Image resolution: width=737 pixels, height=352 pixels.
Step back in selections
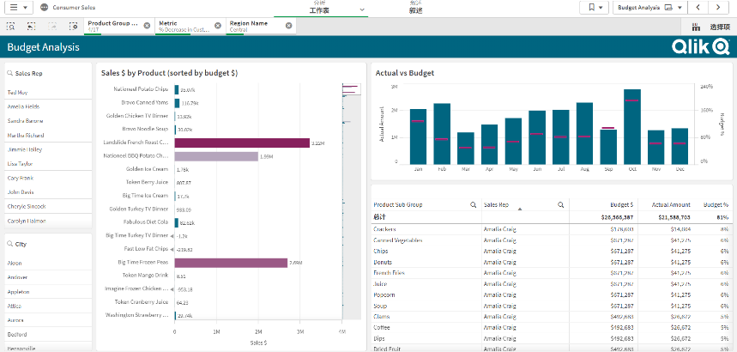pos(31,27)
